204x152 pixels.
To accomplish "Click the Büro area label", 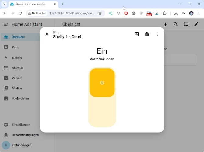I will [x=56, y=32].
